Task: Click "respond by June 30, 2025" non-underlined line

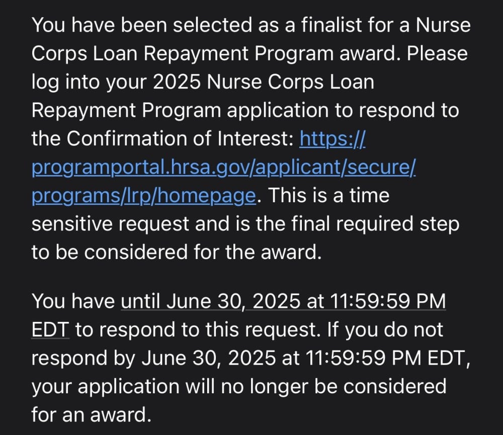Action: coord(153,359)
